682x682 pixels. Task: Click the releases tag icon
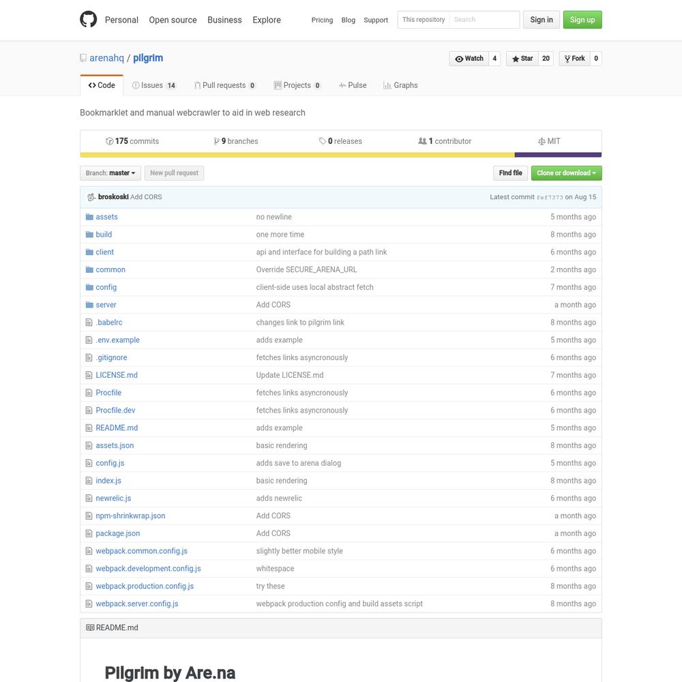323,141
